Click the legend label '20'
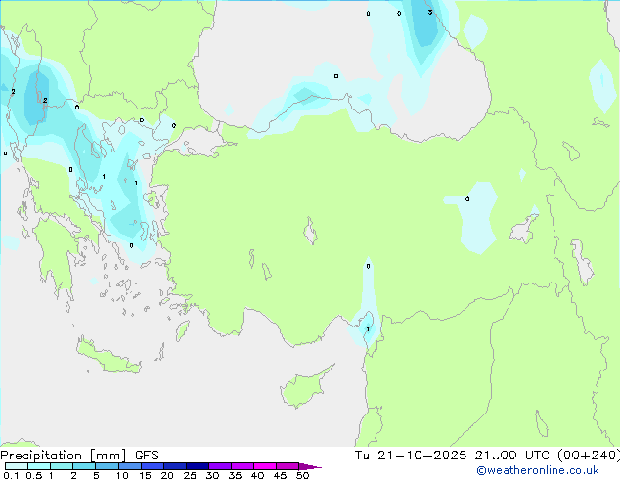 point(167,475)
